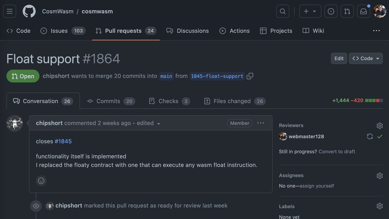Click assign yourself link
This screenshot has height=219, width=389.
[x=317, y=186]
